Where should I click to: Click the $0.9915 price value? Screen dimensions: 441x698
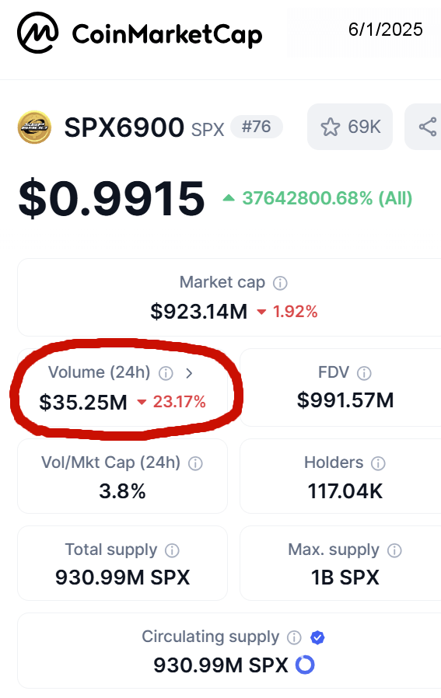[x=111, y=198]
